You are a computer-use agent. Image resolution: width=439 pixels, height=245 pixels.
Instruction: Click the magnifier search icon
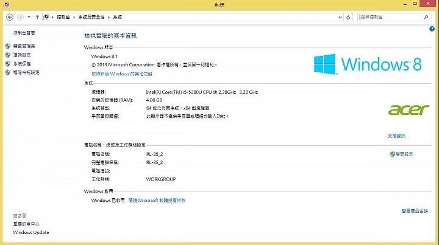coord(426,17)
